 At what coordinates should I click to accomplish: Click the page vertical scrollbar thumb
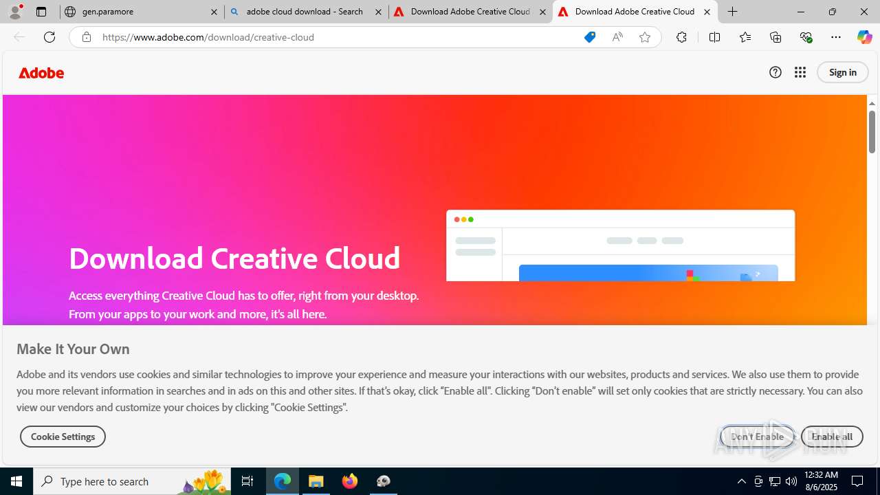872,131
